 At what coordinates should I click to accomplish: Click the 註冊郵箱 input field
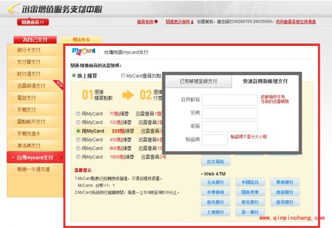[x=230, y=100]
